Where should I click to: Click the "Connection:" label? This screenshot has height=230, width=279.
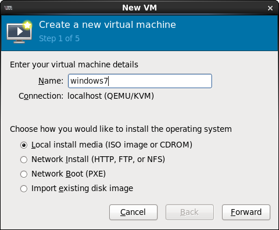click(x=41, y=96)
